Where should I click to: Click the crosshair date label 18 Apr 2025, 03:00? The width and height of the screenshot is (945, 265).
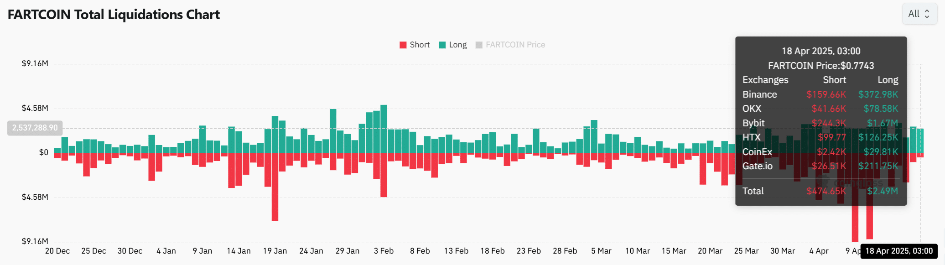[899, 251]
